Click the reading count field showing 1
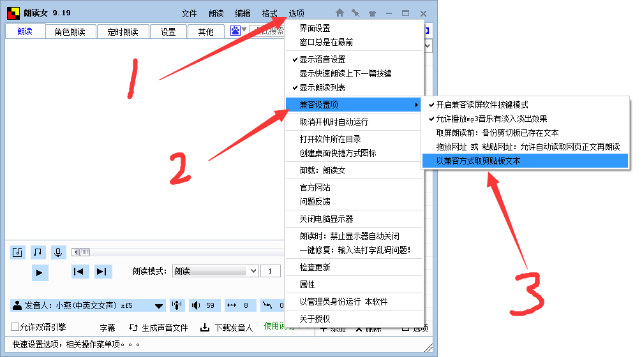 [270, 271]
